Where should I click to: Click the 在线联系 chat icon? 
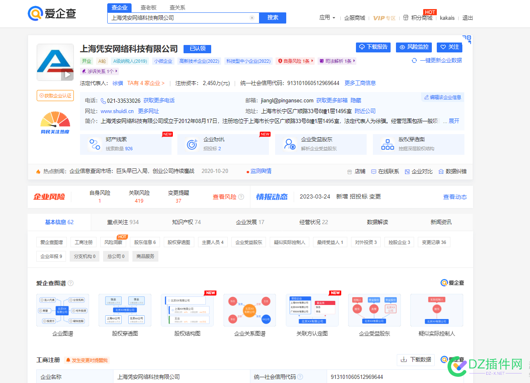point(374,171)
